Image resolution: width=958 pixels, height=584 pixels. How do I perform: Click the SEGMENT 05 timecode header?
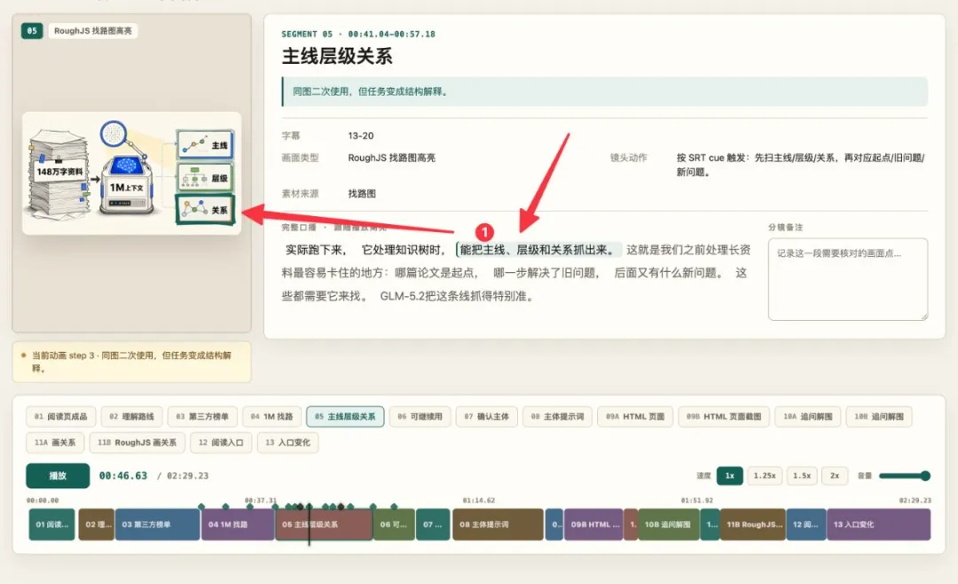click(x=358, y=35)
